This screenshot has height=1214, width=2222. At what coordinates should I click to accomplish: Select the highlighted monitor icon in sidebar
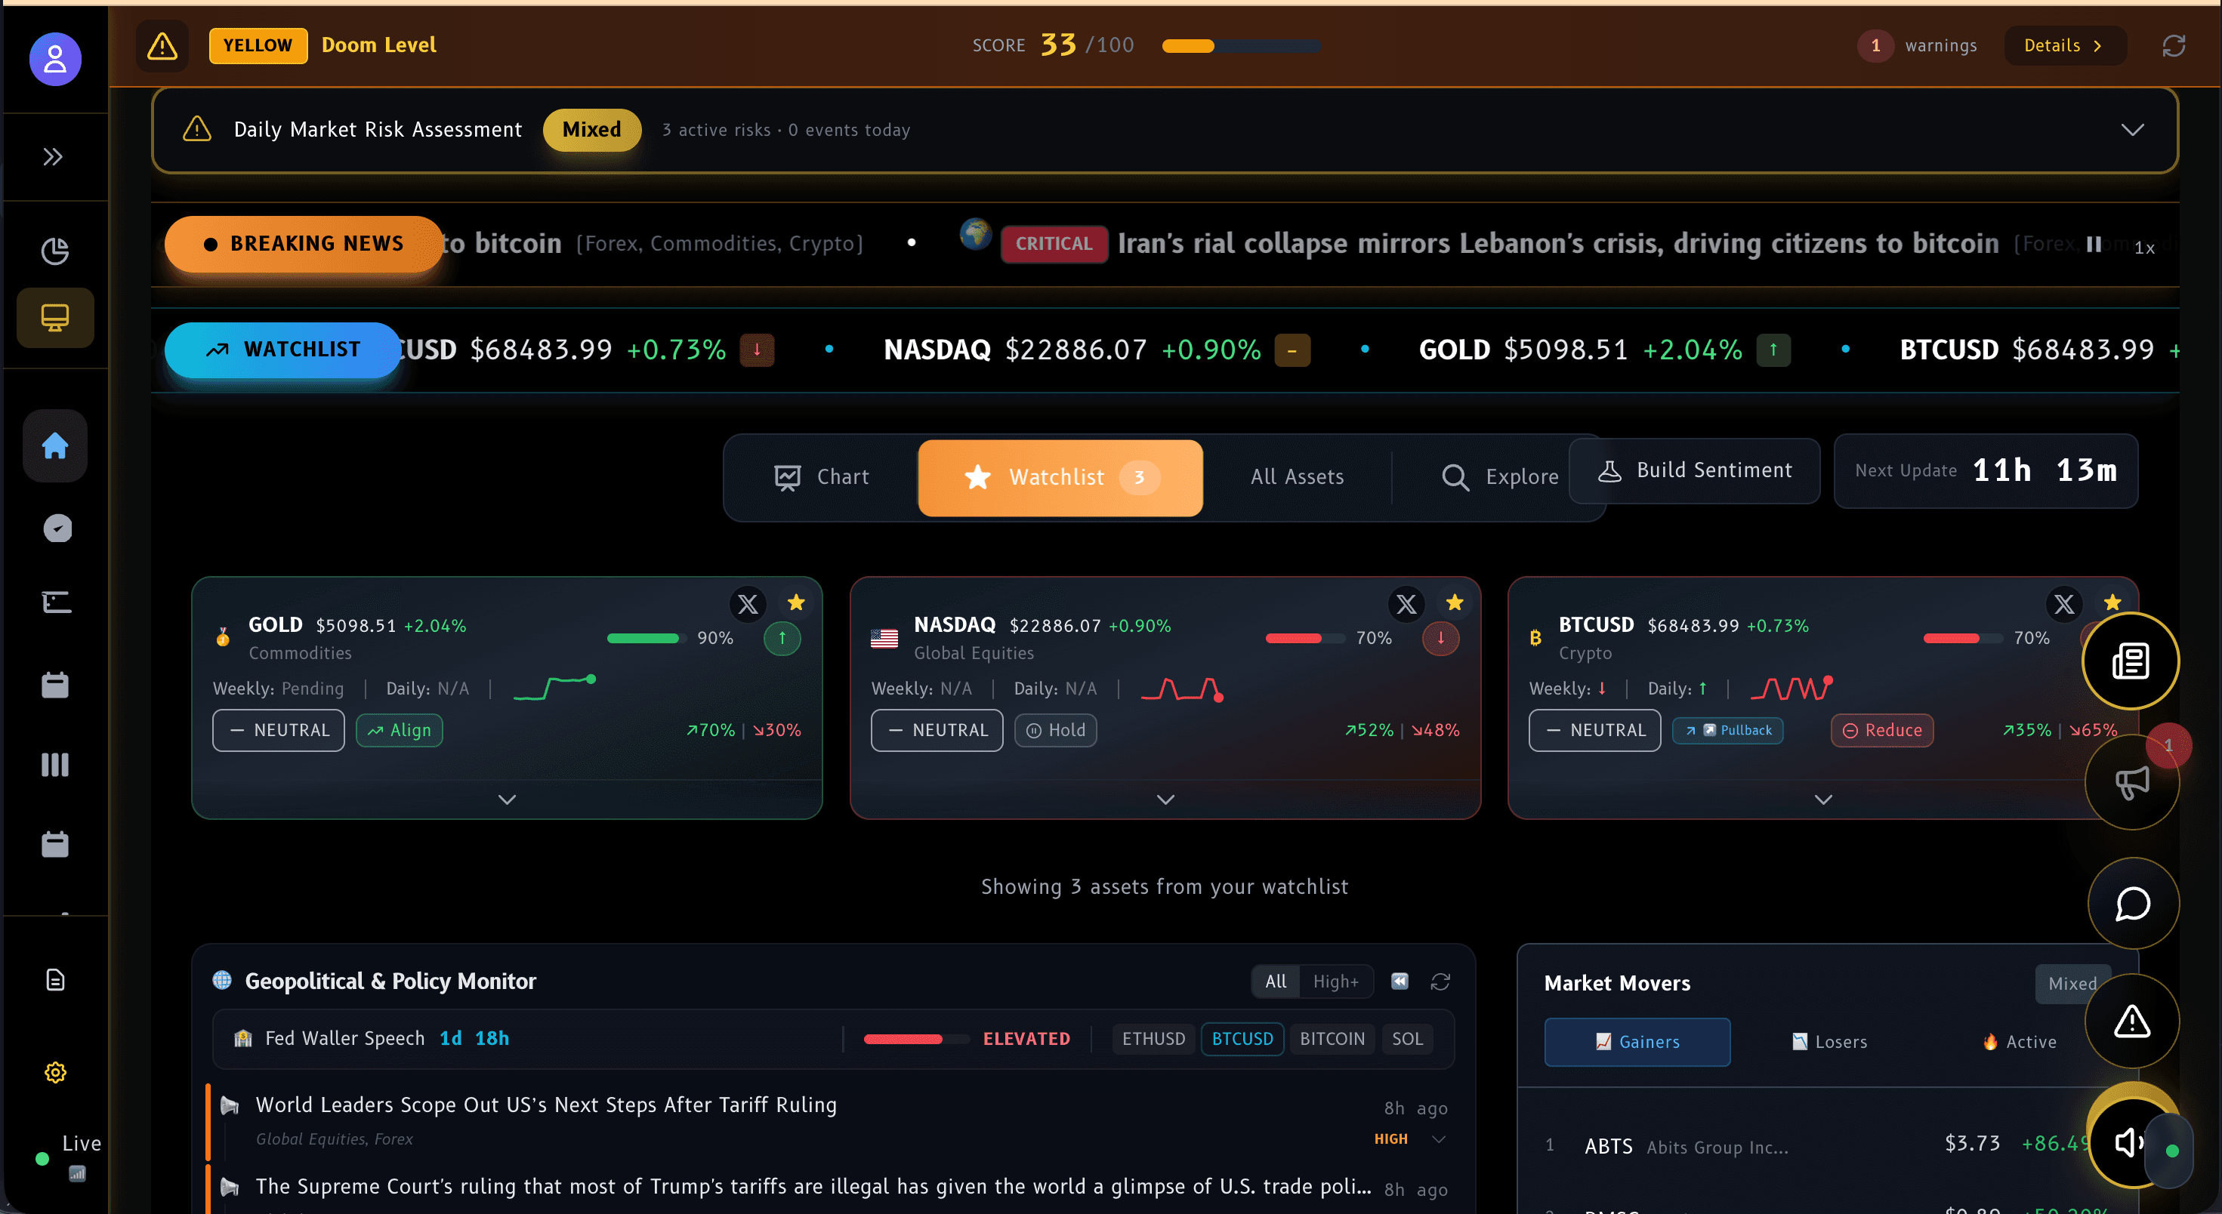pos(54,316)
